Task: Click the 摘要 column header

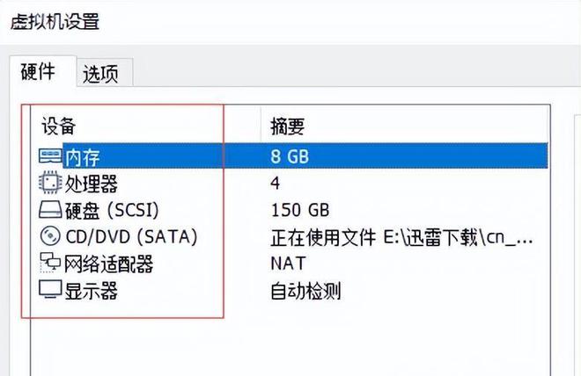Action: (x=288, y=127)
